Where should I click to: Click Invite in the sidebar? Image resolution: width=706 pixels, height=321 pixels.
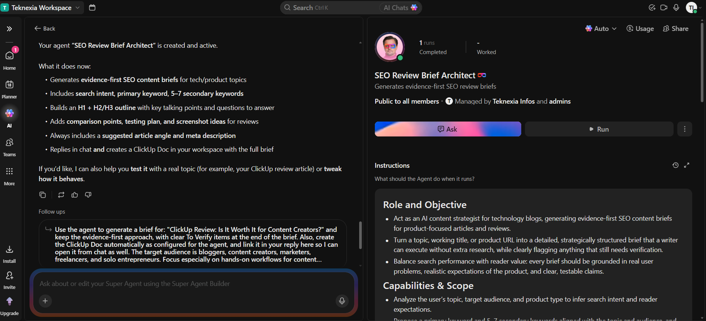(9, 280)
